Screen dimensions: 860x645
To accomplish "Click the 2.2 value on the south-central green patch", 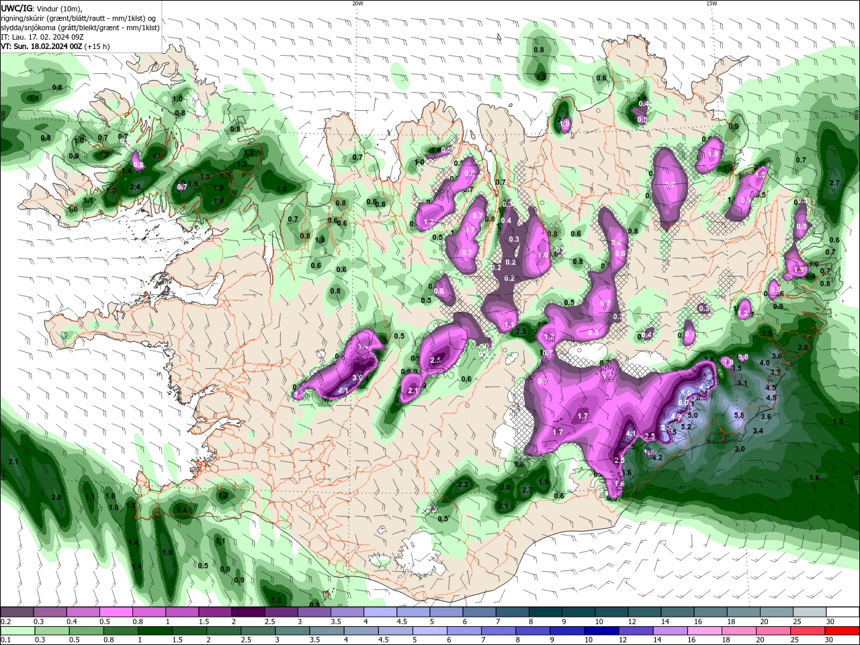I will (462, 484).
